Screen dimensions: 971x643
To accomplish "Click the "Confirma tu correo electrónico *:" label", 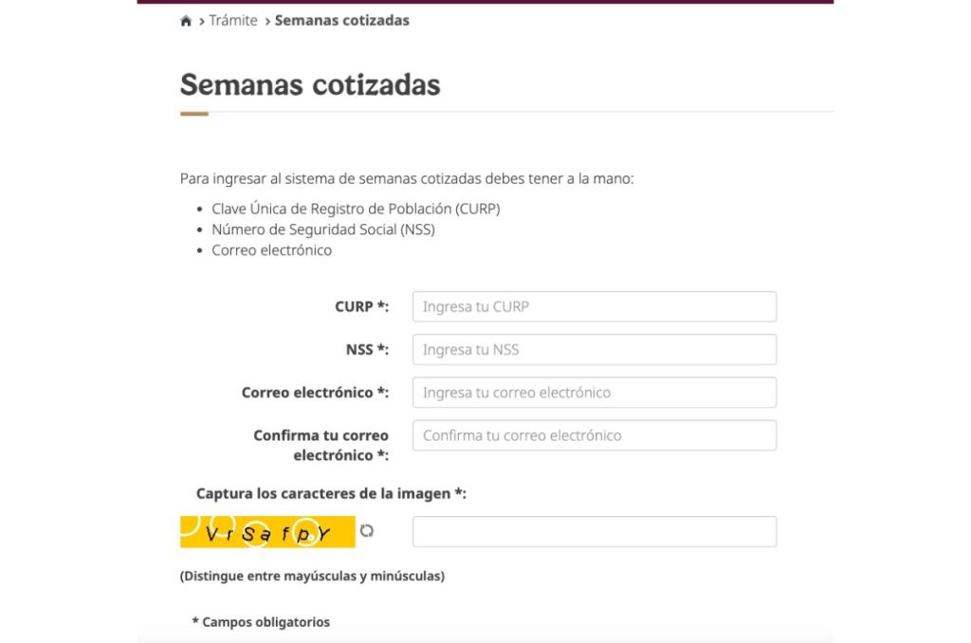I will click(321, 445).
